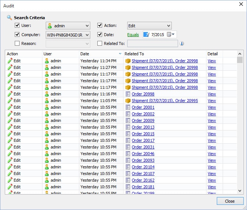Open the User admin dropdown

point(68,26)
